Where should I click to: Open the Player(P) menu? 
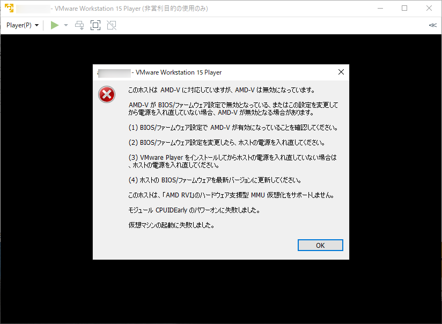point(23,25)
